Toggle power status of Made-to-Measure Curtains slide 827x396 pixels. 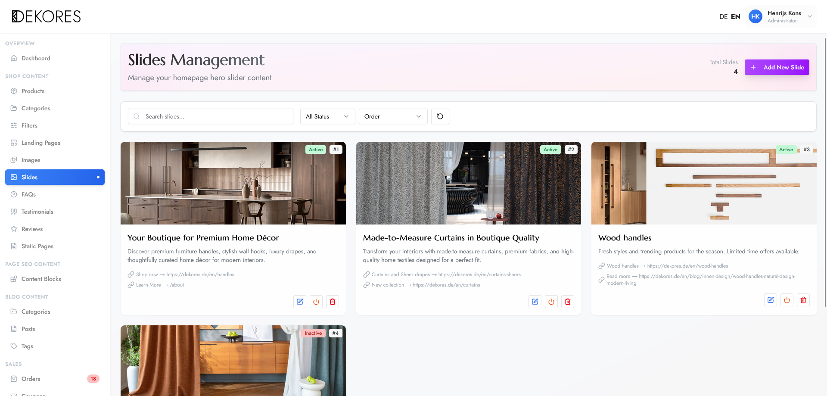pos(551,302)
